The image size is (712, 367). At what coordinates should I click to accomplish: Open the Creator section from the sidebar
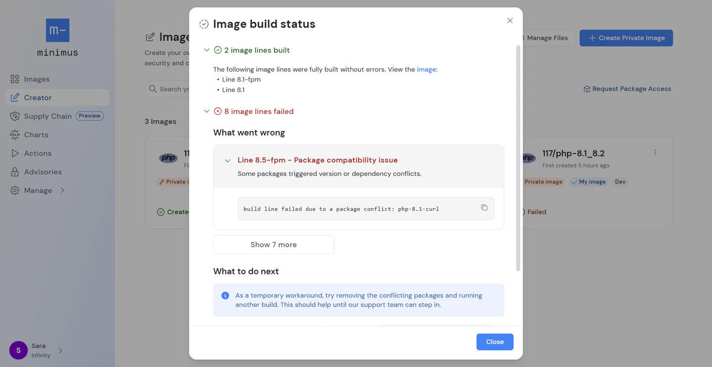click(38, 97)
